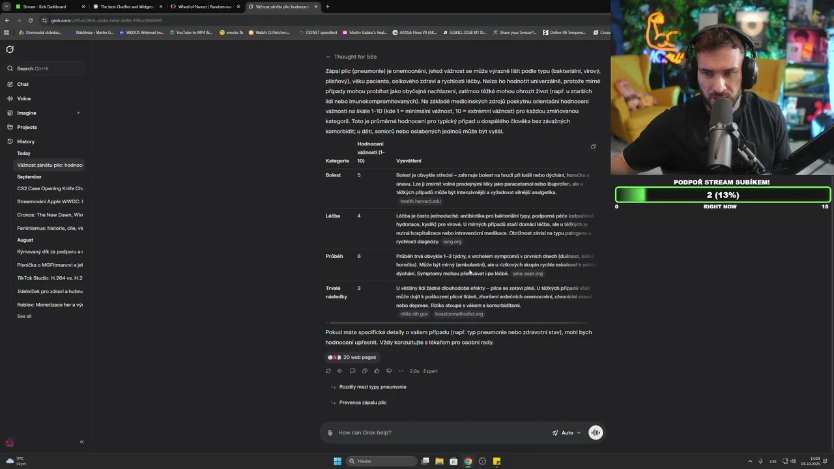Switch to 'The best ChatBot and Widgets' tab
The width and height of the screenshot is (834, 469).
click(127, 7)
